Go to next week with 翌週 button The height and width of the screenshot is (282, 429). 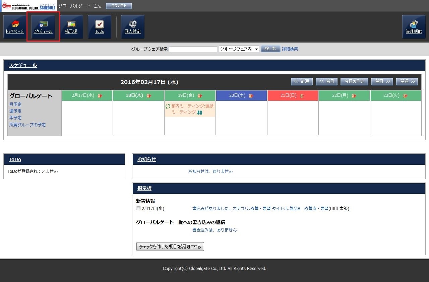pos(407,81)
